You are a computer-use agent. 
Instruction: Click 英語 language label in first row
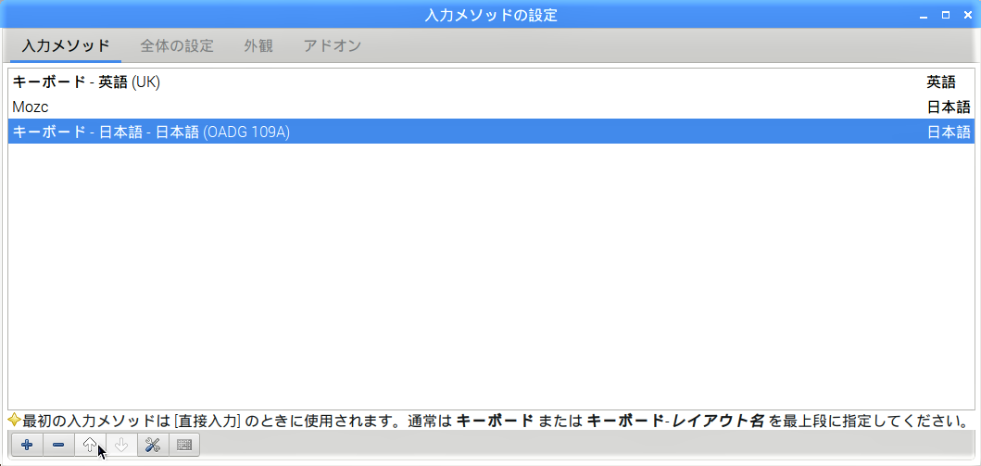tap(941, 82)
